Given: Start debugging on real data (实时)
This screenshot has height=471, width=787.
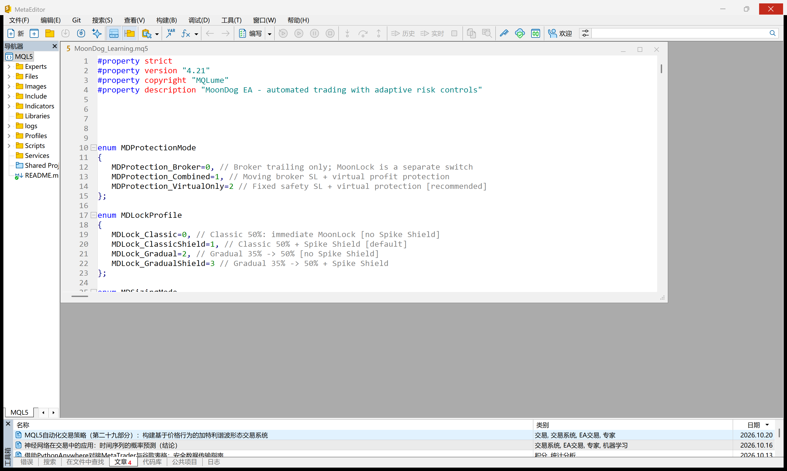Looking at the screenshot, I should [432, 33].
